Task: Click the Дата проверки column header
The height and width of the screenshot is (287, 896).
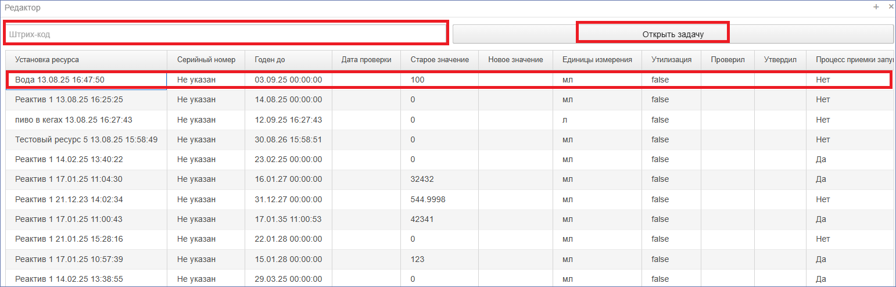Action: coord(366,60)
